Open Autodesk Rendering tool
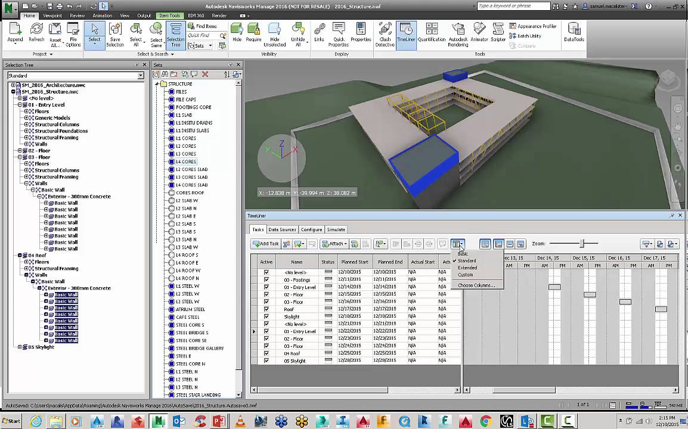The height and width of the screenshot is (429, 688). (458, 35)
